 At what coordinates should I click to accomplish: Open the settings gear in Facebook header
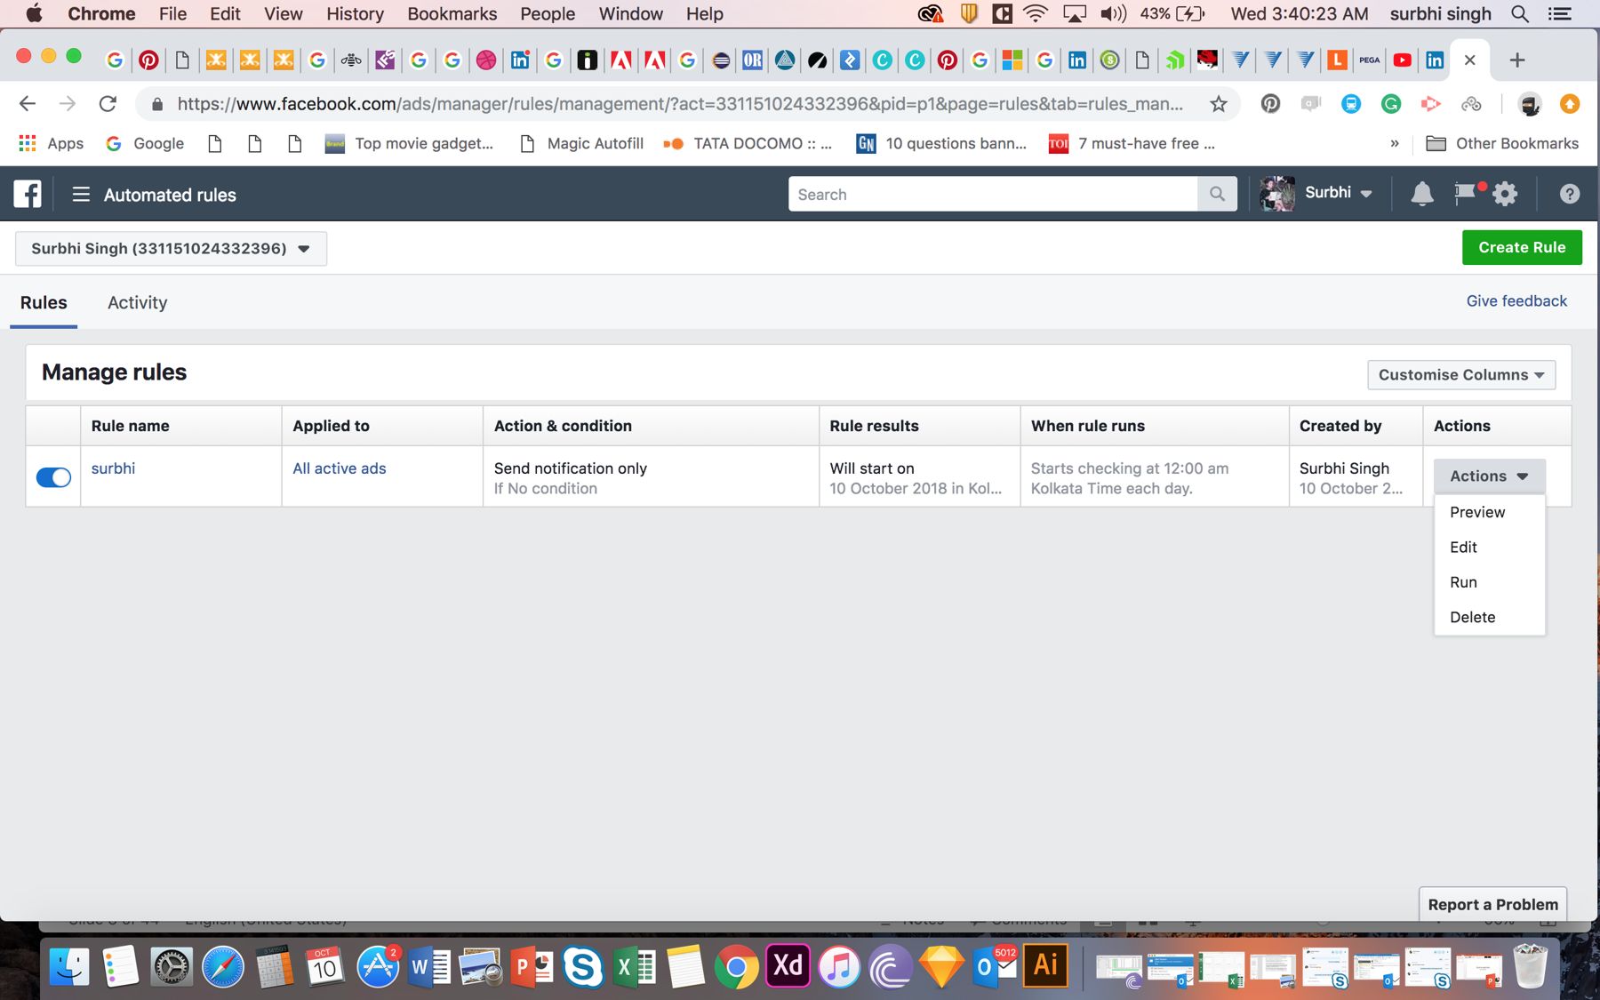click(1505, 194)
